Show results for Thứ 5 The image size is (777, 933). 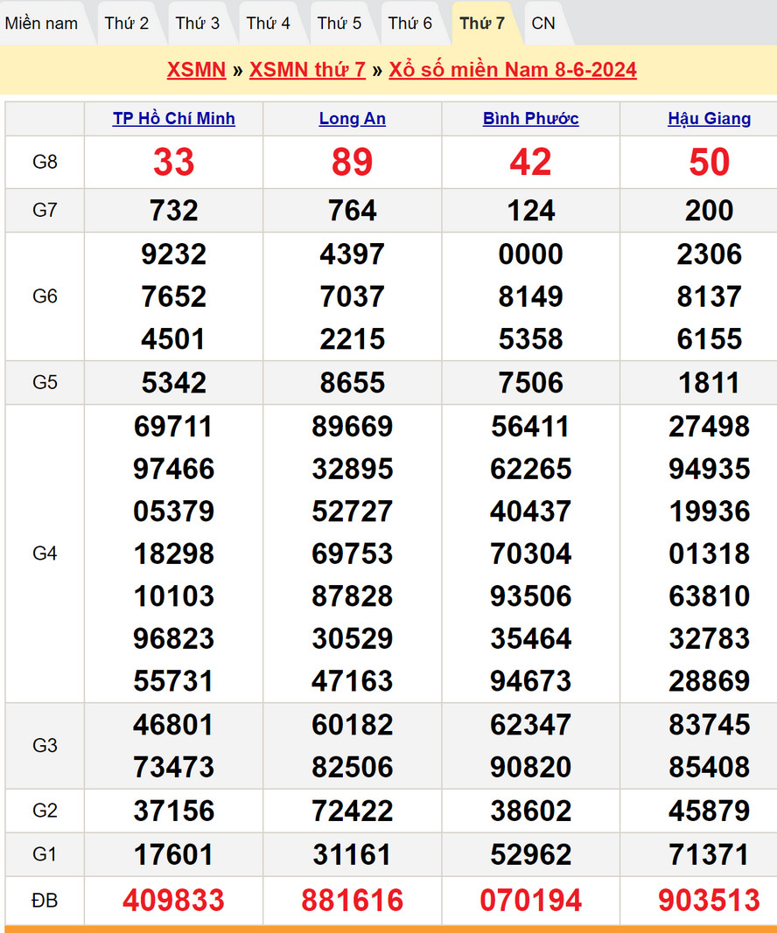tap(339, 24)
